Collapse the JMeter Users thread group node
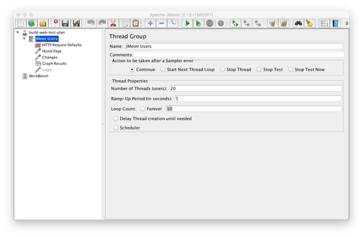 (x=24, y=39)
